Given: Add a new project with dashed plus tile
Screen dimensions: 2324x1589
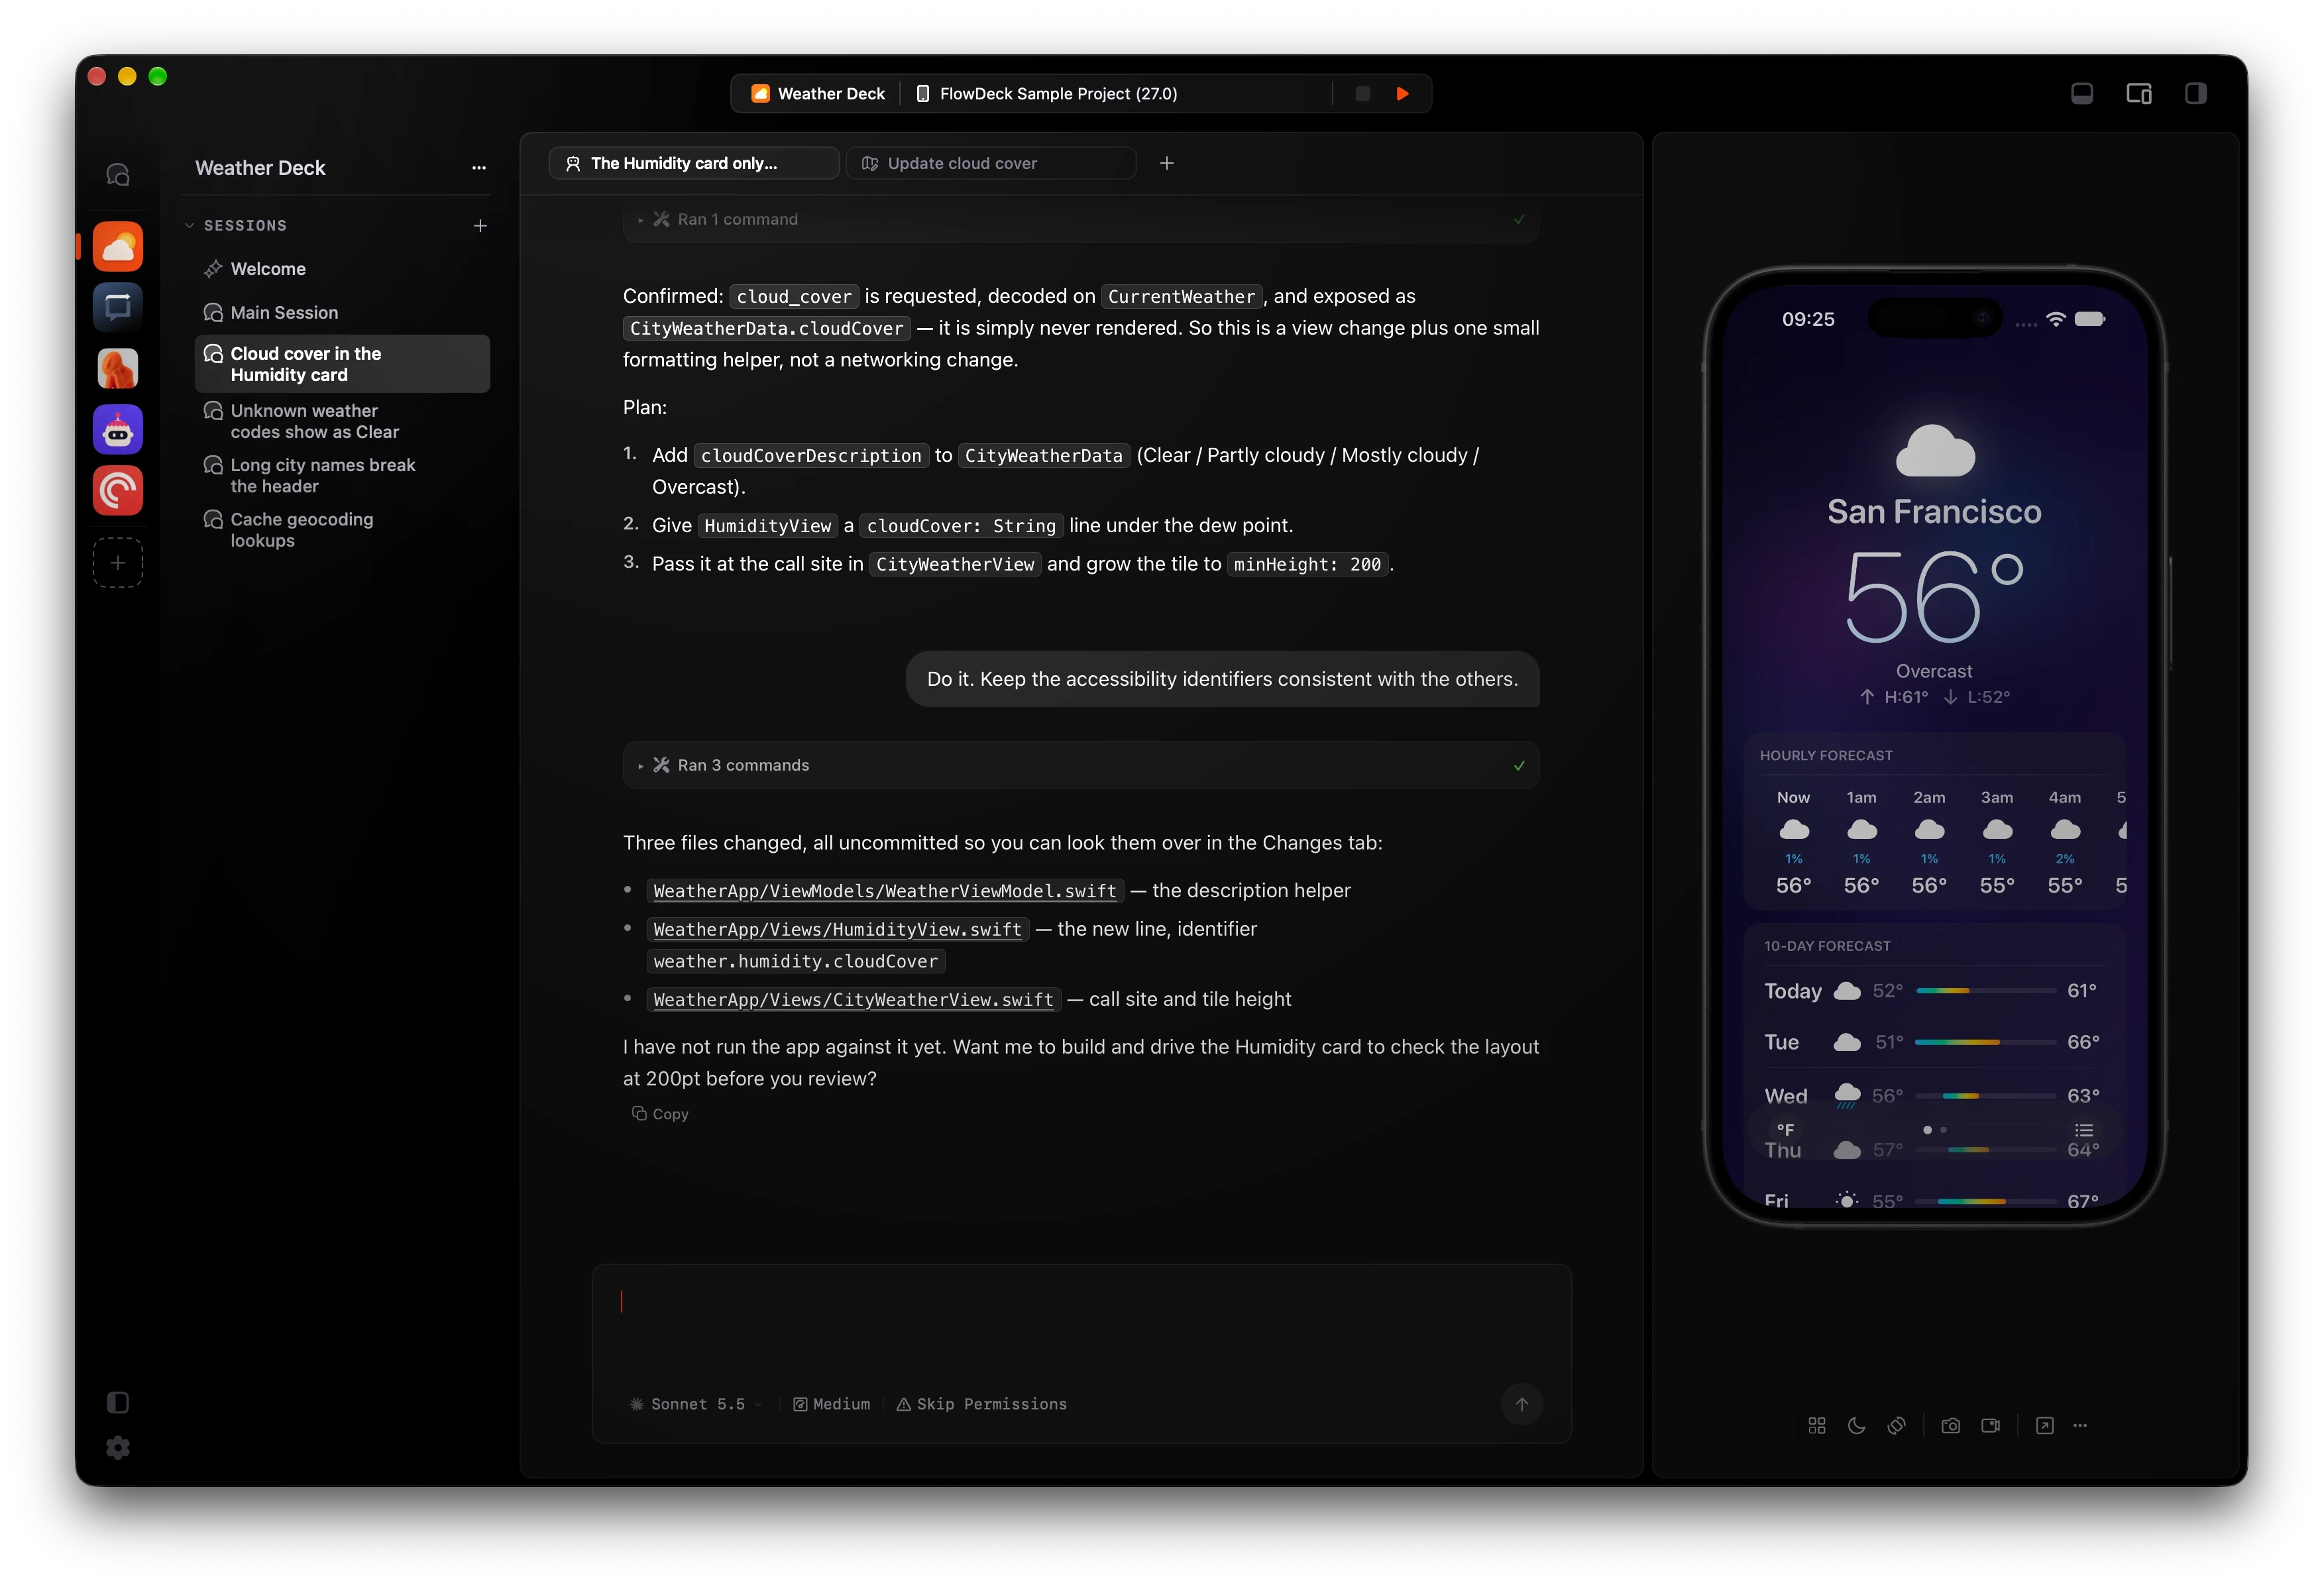Looking at the screenshot, I should [x=118, y=563].
